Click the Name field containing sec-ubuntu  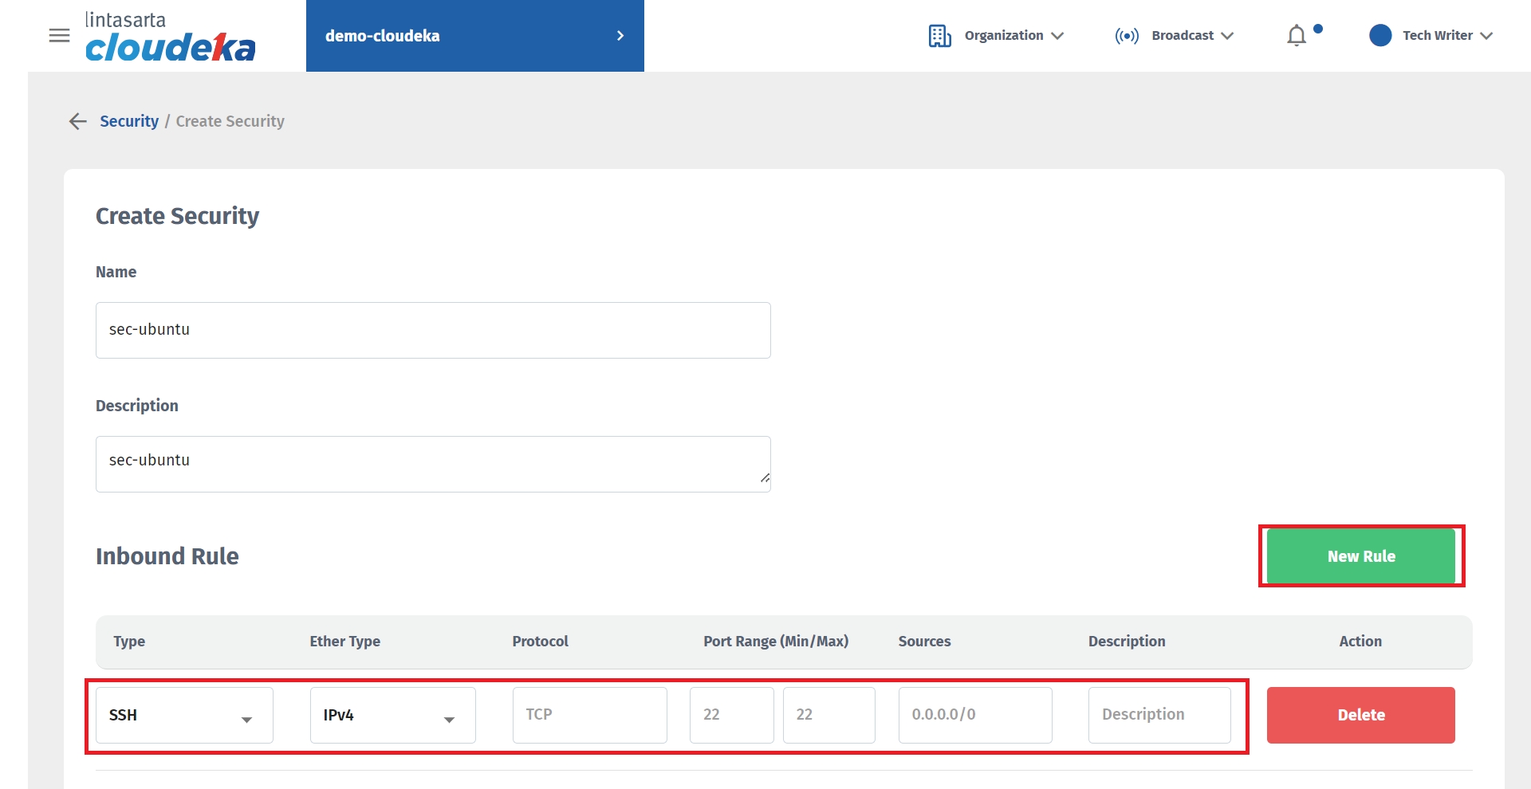(x=433, y=330)
